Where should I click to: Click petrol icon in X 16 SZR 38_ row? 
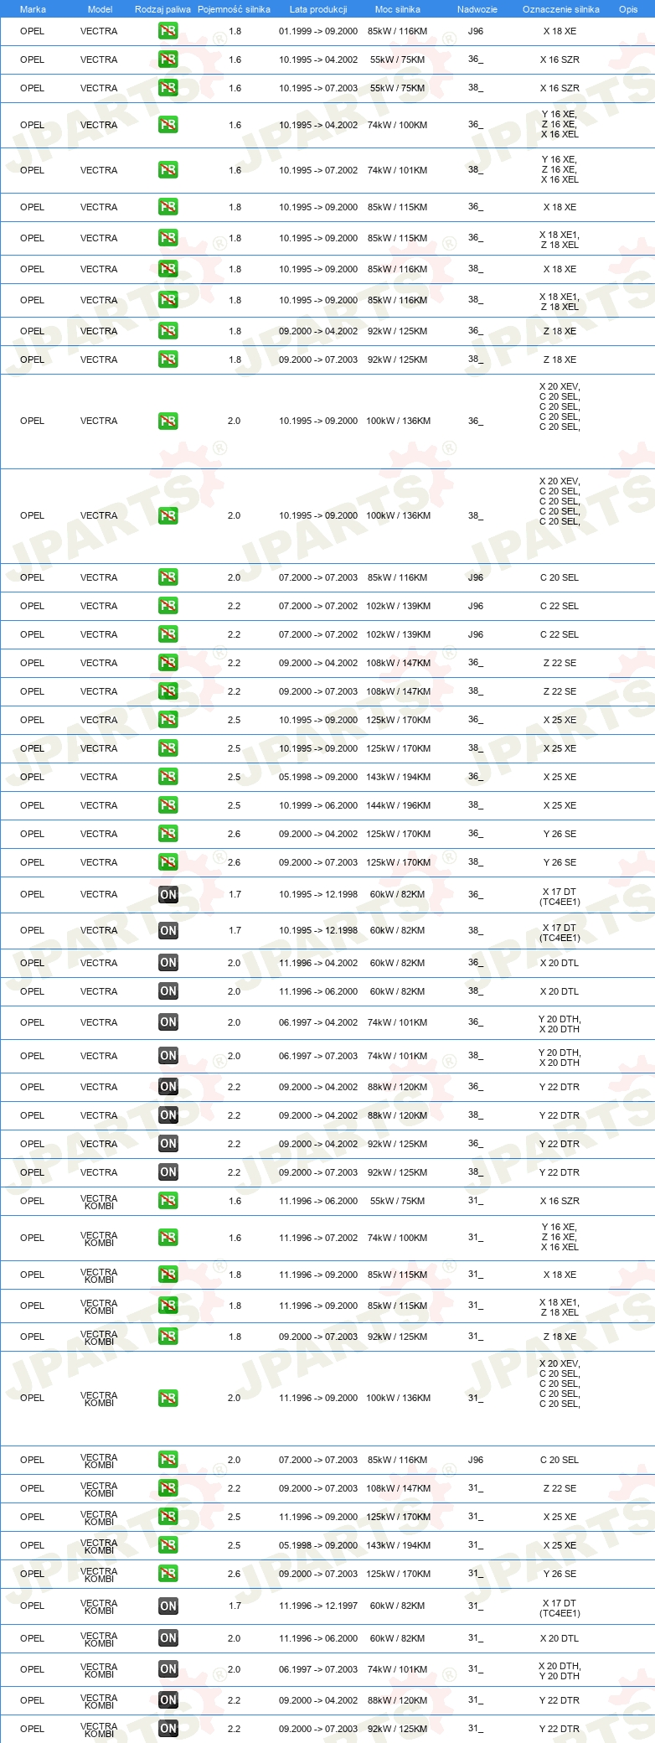point(168,88)
